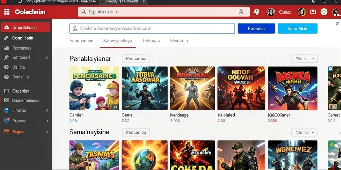
Task: Focus the Sepuricas ukan search field
Action: [164, 12]
